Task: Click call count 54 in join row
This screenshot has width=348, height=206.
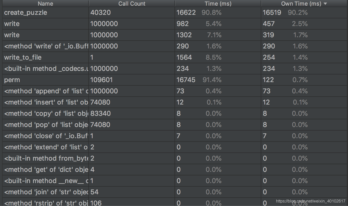Action: (x=94, y=192)
